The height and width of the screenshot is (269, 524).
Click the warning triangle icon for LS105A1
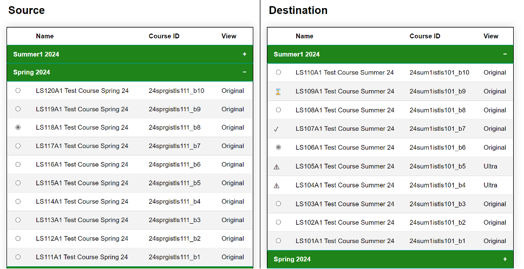(x=277, y=167)
